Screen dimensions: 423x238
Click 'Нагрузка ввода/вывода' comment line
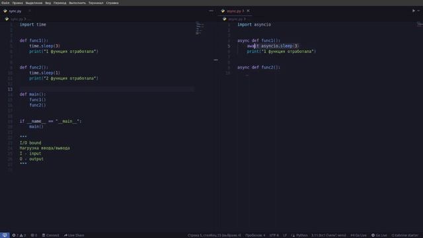coord(44,148)
